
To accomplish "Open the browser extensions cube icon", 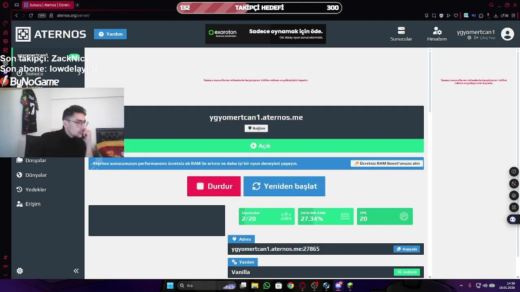I will pos(481,15).
